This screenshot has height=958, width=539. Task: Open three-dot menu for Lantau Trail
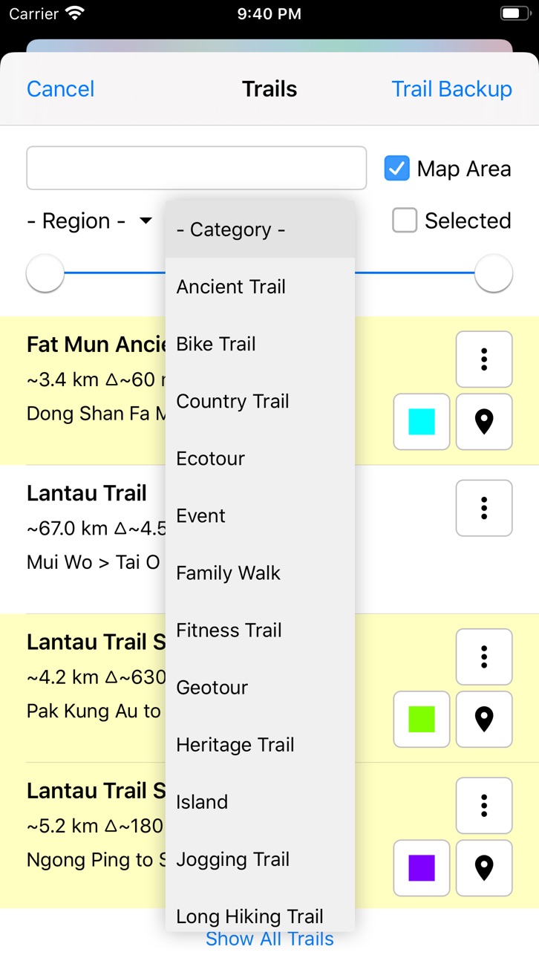[484, 508]
